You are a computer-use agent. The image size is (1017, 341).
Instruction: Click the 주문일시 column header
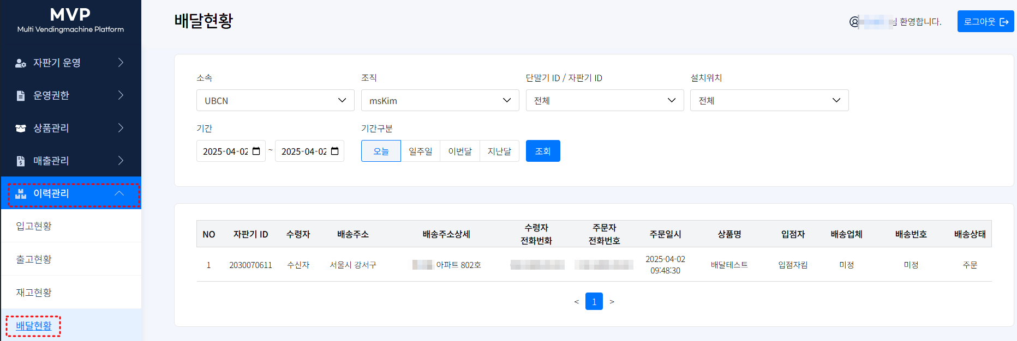pos(665,234)
